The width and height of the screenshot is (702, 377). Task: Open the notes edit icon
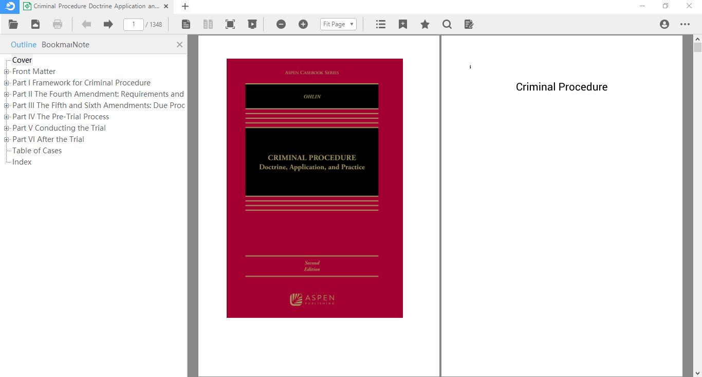469,24
